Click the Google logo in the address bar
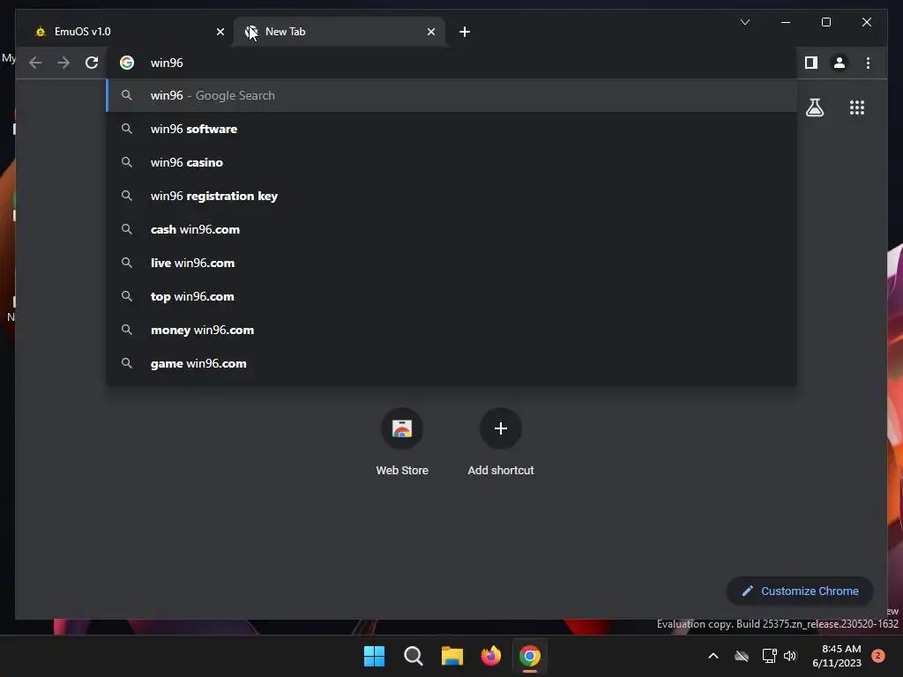 [127, 63]
